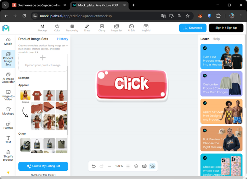Click the install app icon in address bar

point(171,16)
